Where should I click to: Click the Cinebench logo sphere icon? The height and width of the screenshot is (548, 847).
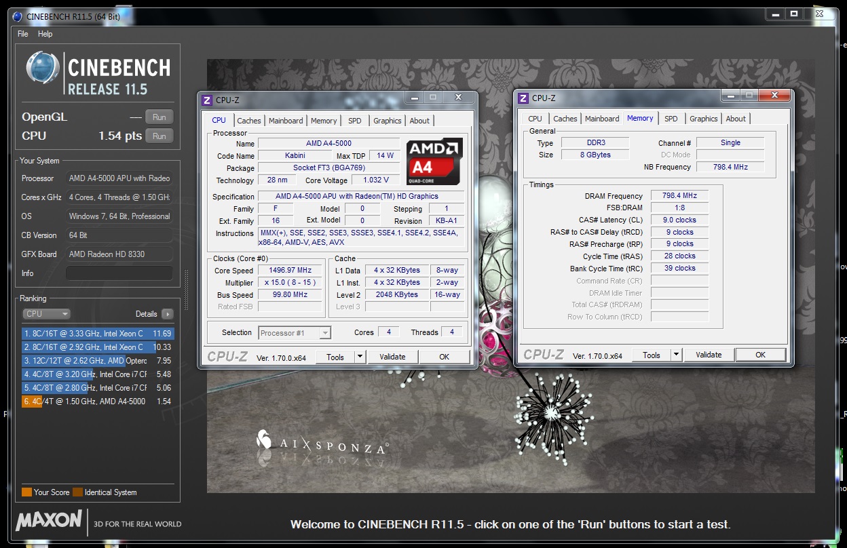click(43, 68)
